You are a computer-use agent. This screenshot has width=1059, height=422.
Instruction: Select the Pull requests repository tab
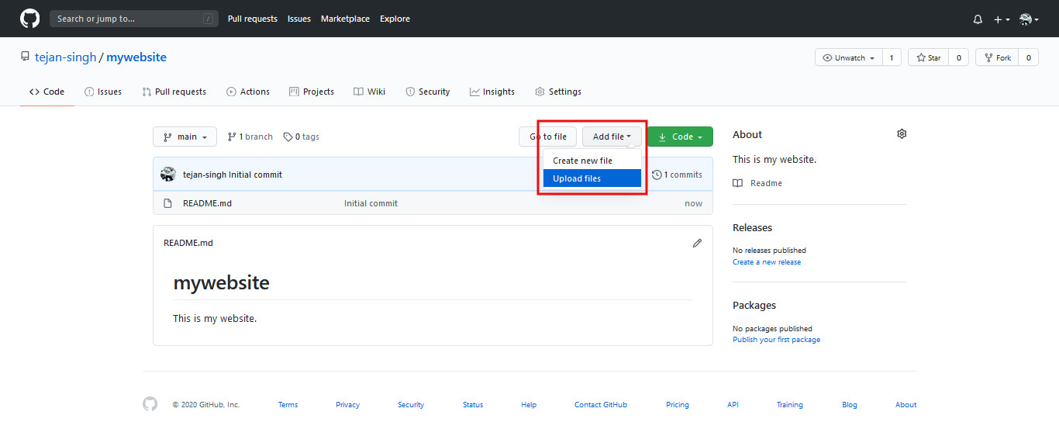pyautogui.click(x=174, y=92)
